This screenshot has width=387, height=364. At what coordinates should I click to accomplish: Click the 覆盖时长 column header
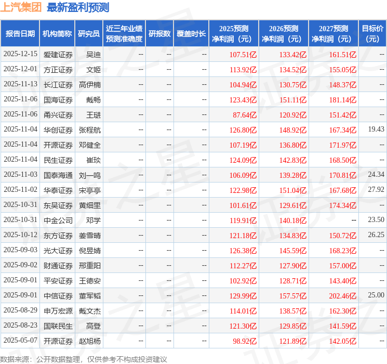191,33
